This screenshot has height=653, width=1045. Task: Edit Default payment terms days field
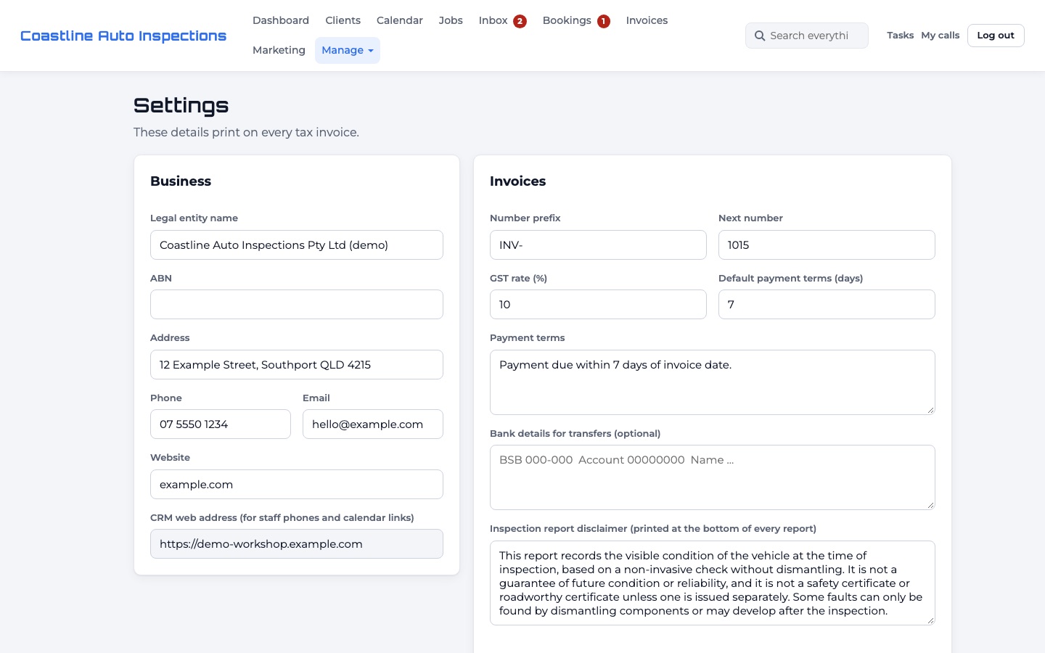pyautogui.click(x=827, y=305)
